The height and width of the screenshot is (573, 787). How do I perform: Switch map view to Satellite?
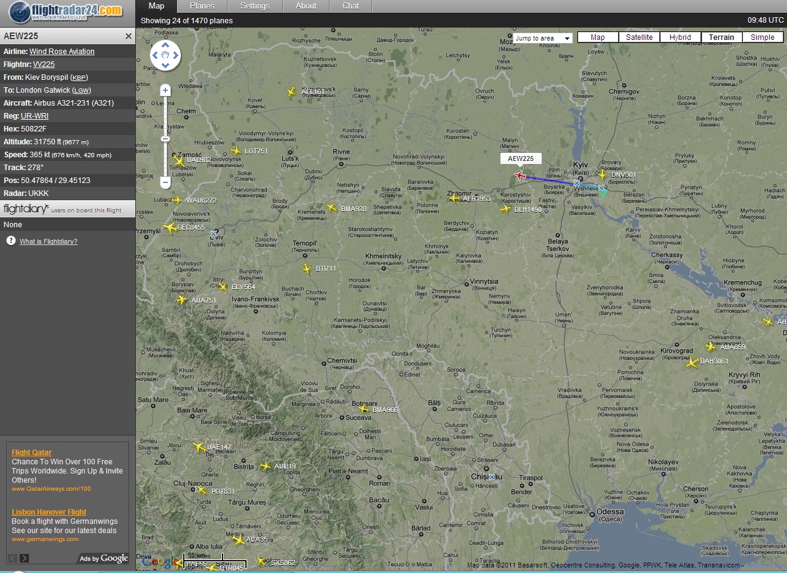[639, 37]
